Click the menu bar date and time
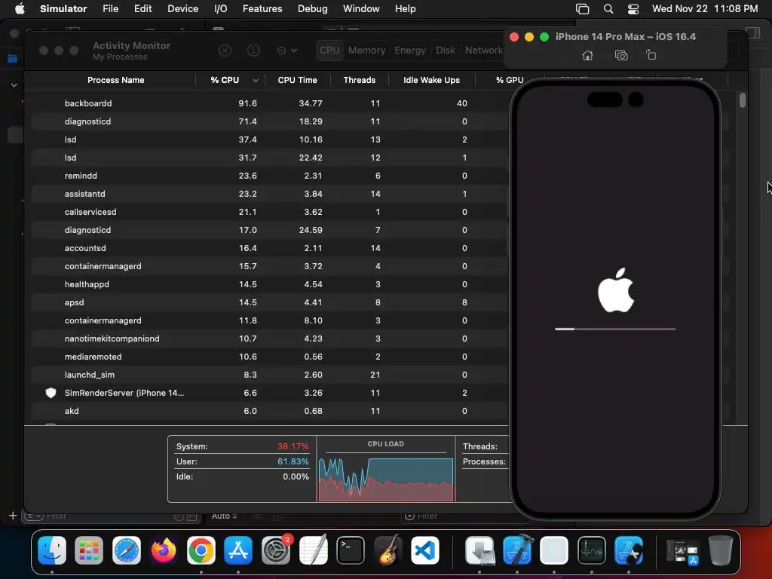Image resolution: width=772 pixels, height=579 pixels. coord(705,9)
